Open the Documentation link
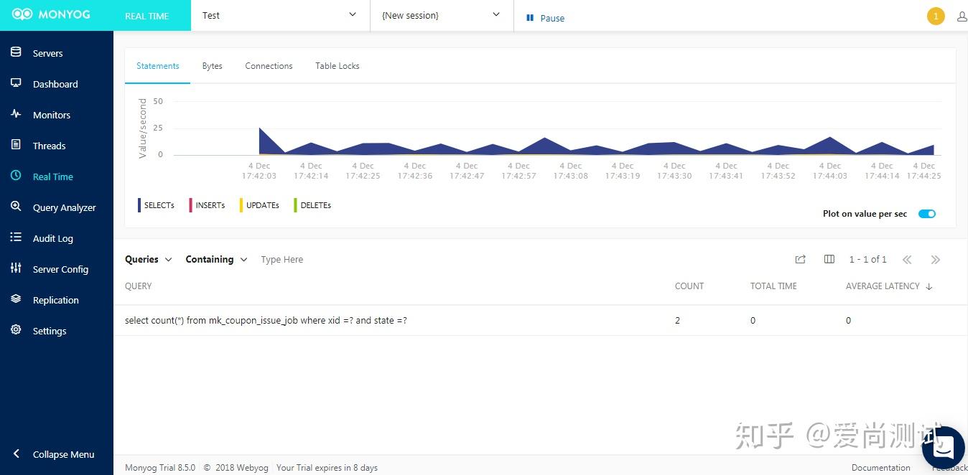Screen dimensions: 968x475 click(x=880, y=467)
